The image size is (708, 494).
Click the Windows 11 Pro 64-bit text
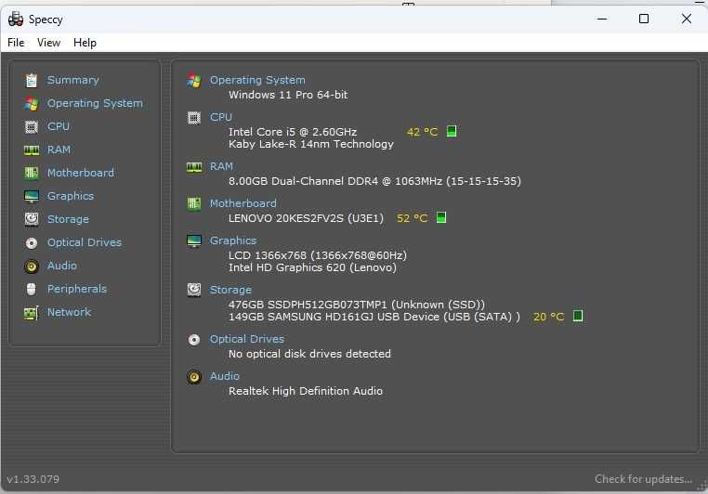coord(288,95)
